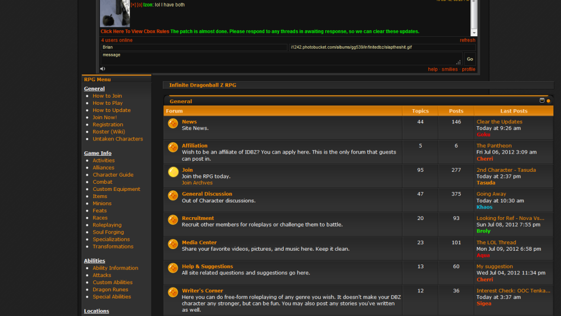561x316 pixels.
Task: Open Items under Game Info
Action: click(x=100, y=196)
